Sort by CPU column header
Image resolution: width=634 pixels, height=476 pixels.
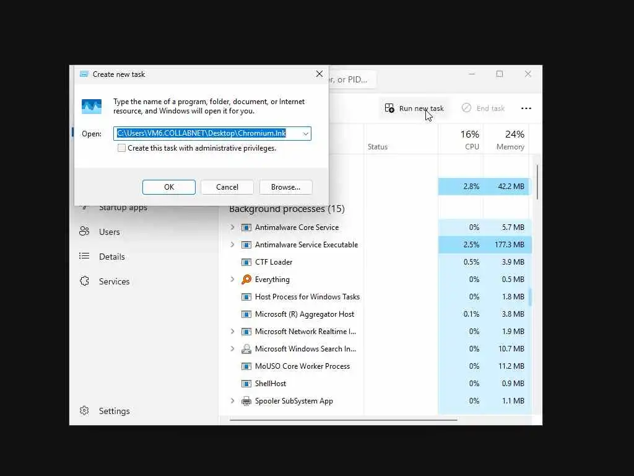461,139
